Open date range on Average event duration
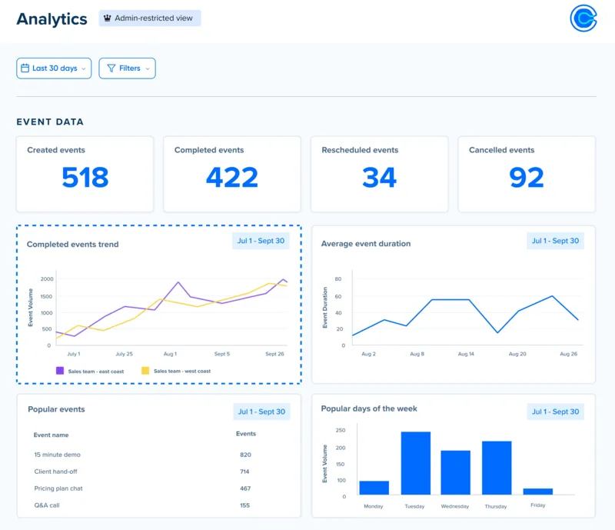Image resolution: width=615 pixels, height=530 pixels. click(555, 241)
